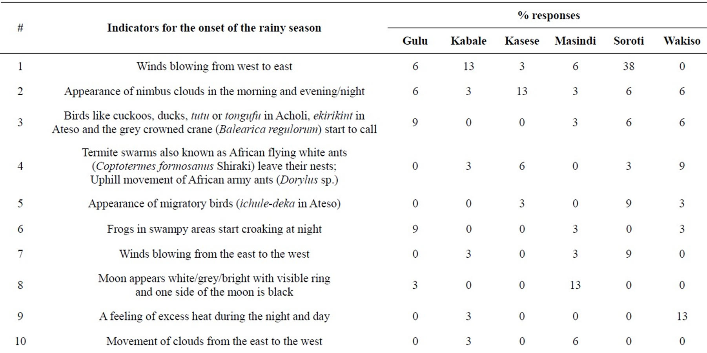
Task: Click Masindi value 13 in moon row
Action: (x=575, y=285)
